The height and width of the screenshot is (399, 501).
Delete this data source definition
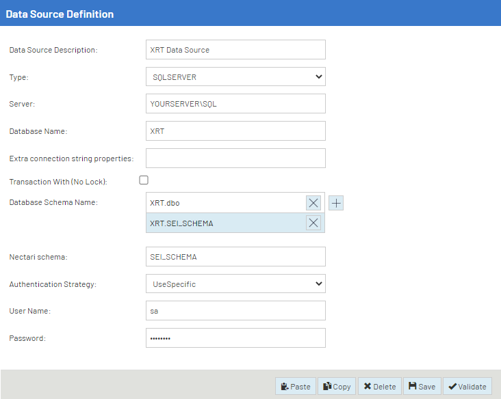click(x=379, y=386)
